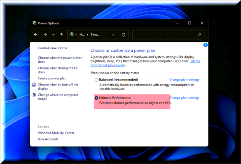Go up one level with up arrow
241x164 pixels.
(61, 35)
